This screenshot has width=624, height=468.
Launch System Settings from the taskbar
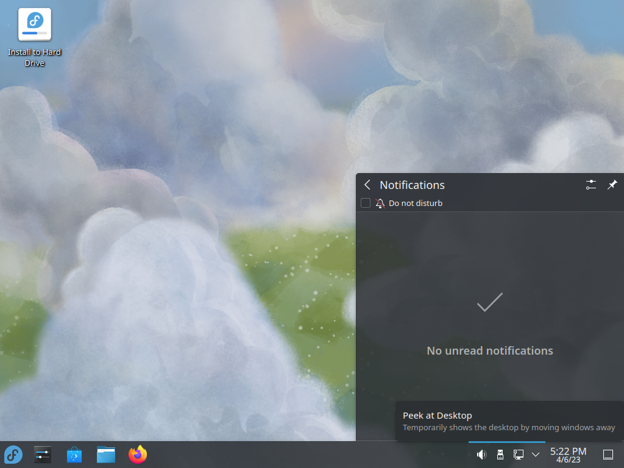[43, 455]
